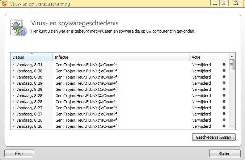Click info icon of the second 8:27 entry
The height and width of the screenshot is (160, 245).
224,114
